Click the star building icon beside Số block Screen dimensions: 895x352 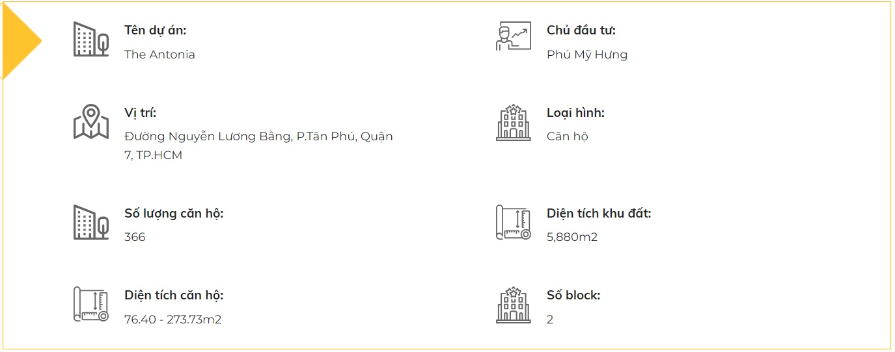pos(513,304)
